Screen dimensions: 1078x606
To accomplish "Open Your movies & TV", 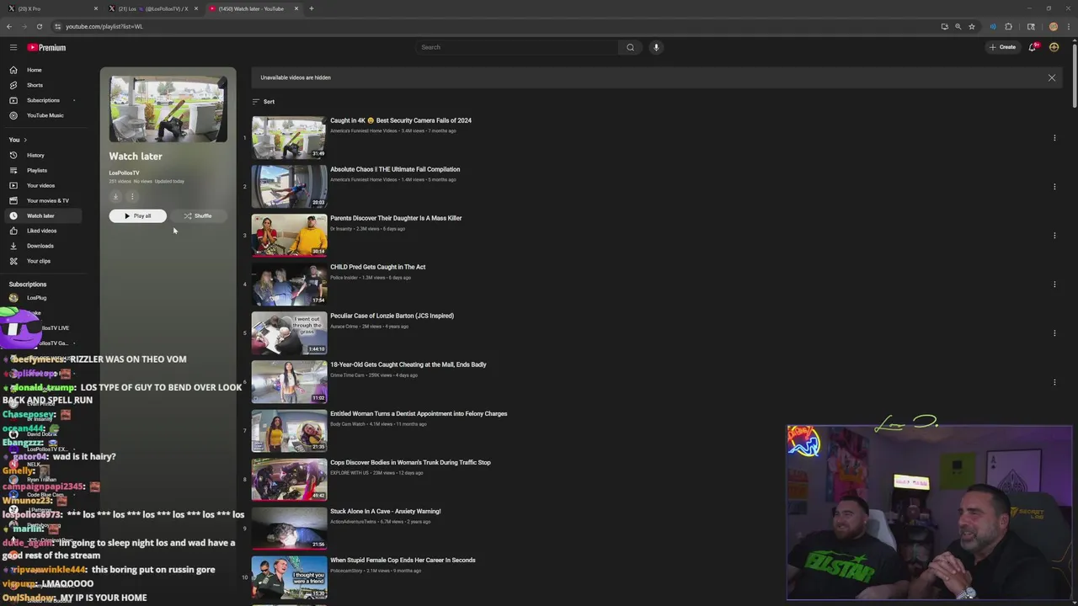I will point(47,200).
